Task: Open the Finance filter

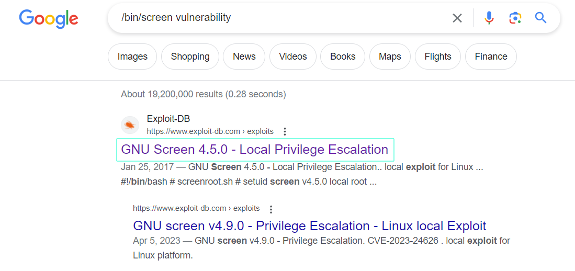Action: (491, 57)
